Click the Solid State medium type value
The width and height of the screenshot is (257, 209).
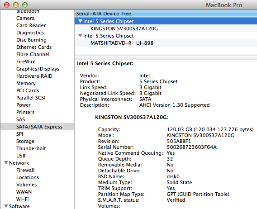point(179,182)
